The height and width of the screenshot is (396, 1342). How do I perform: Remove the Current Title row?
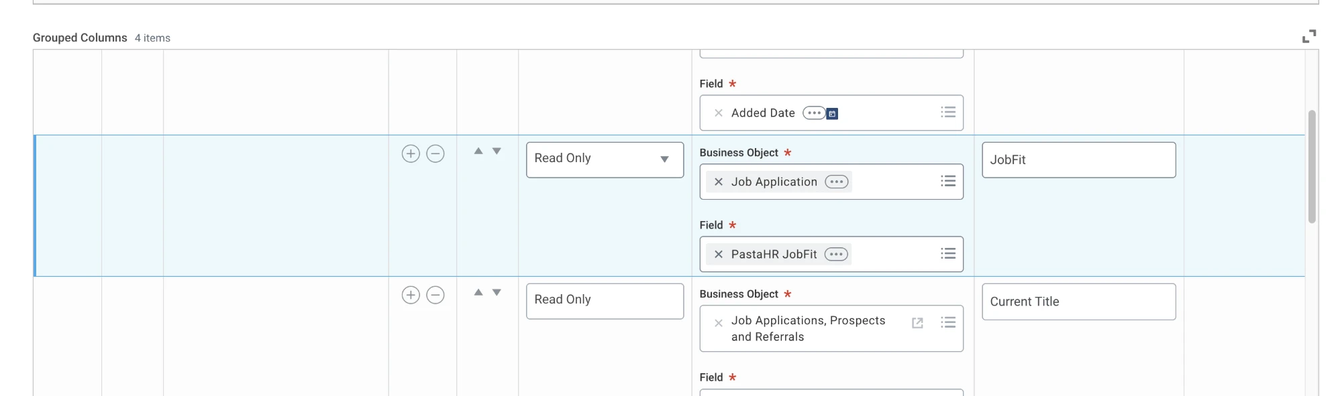pos(435,295)
